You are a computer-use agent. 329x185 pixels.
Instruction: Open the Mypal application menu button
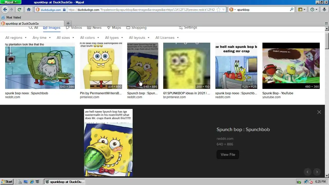click(x=11, y=2)
